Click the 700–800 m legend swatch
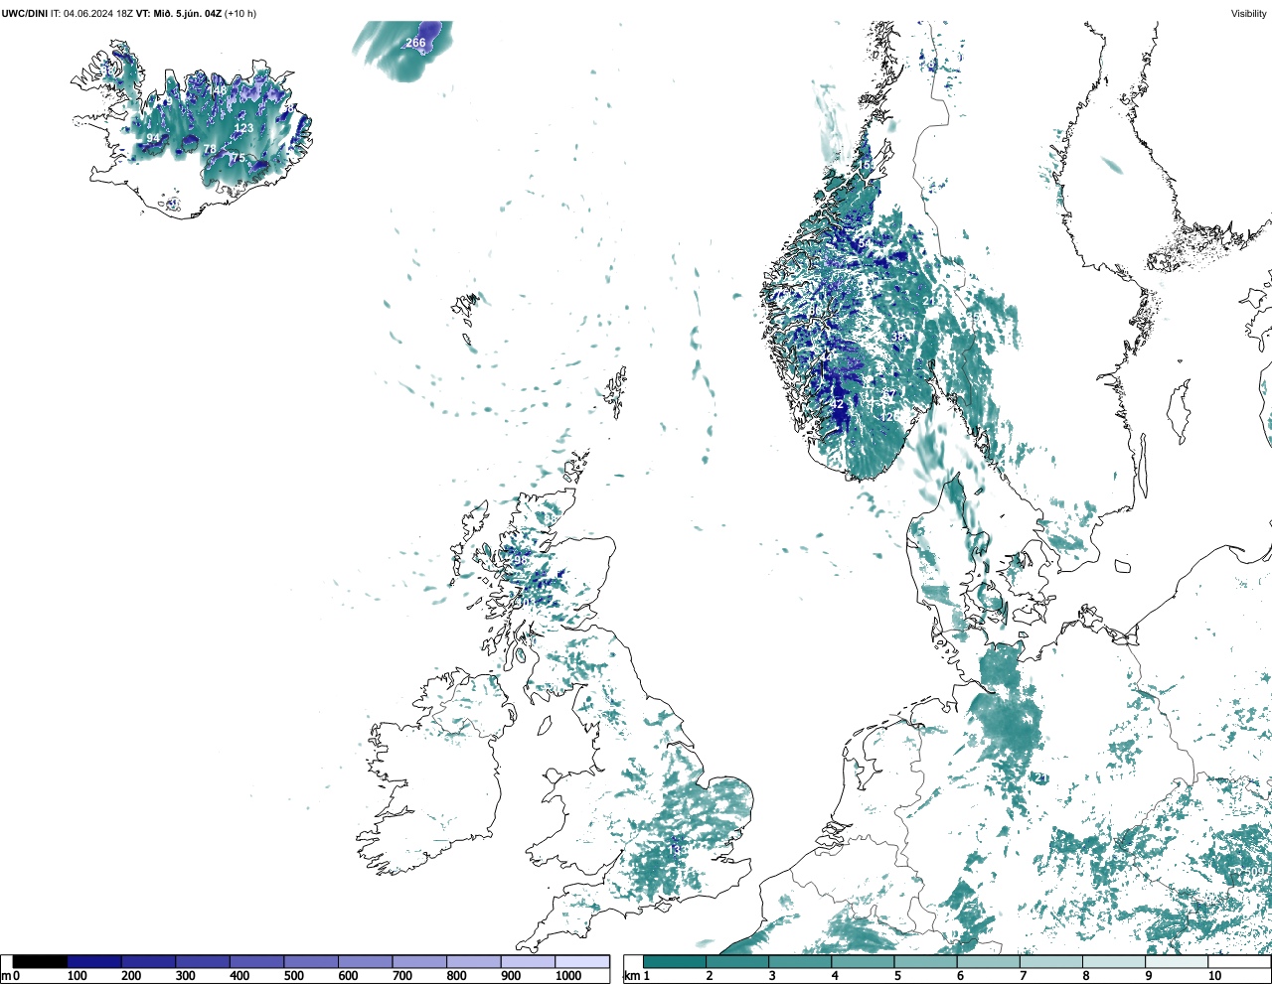The width and height of the screenshot is (1272, 984). tap(419, 961)
